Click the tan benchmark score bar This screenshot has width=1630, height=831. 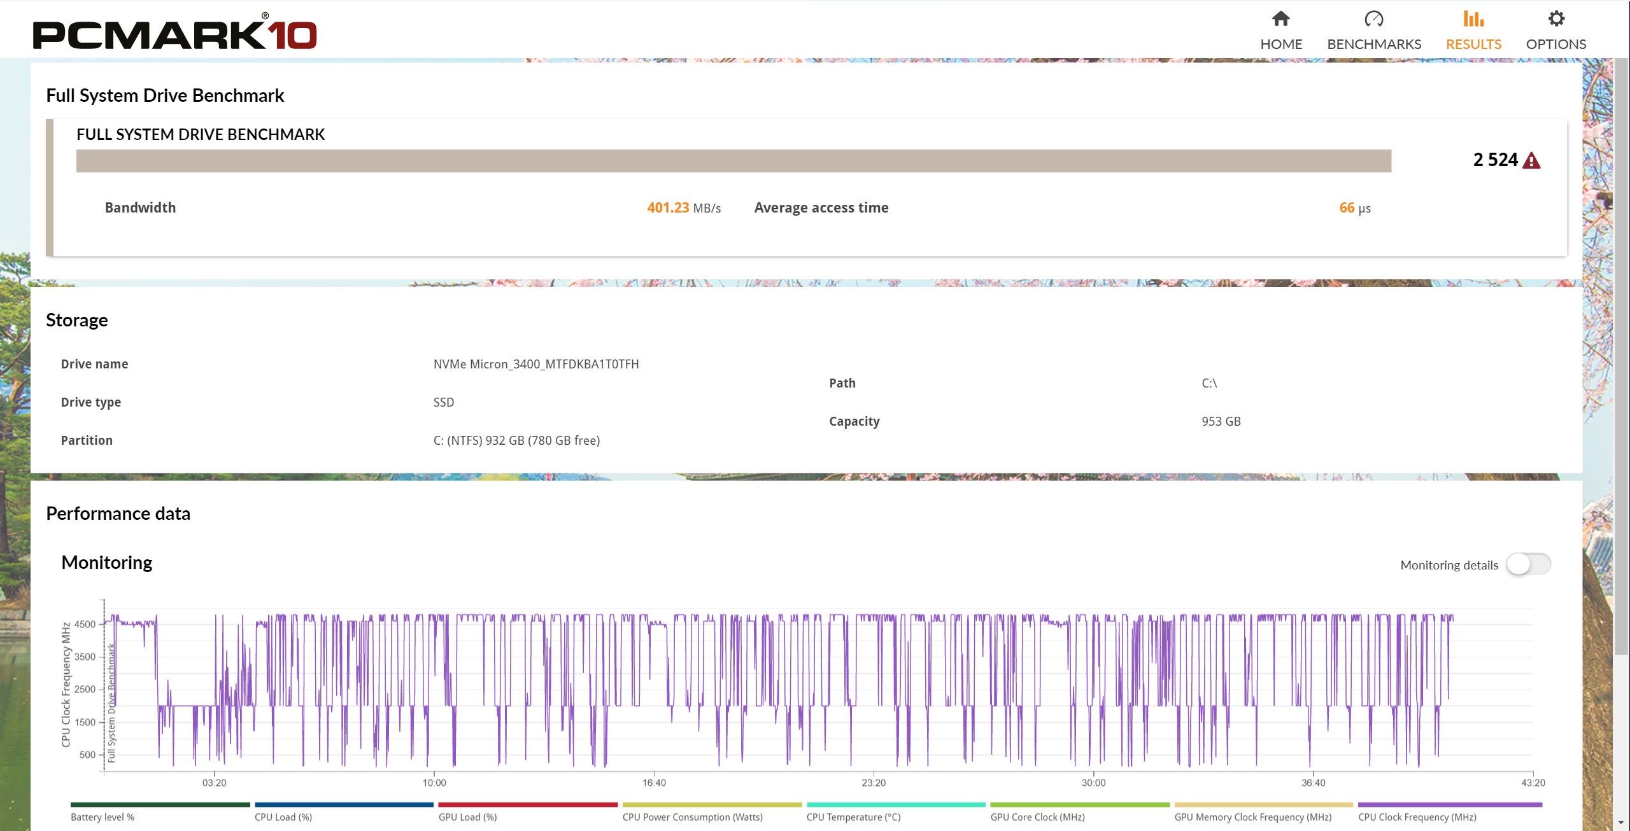[x=733, y=161]
